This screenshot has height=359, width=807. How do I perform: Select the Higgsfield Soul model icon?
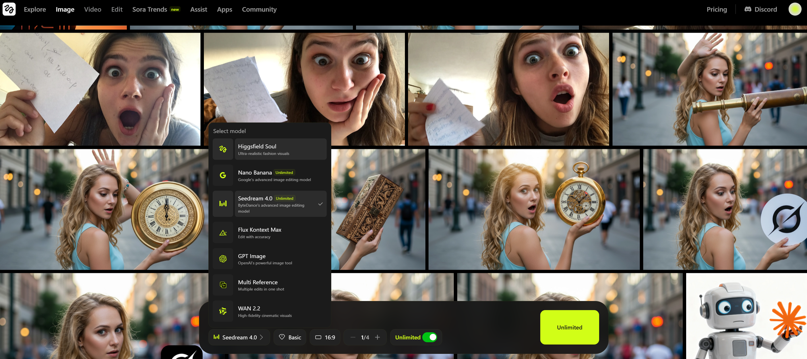[x=223, y=149]
